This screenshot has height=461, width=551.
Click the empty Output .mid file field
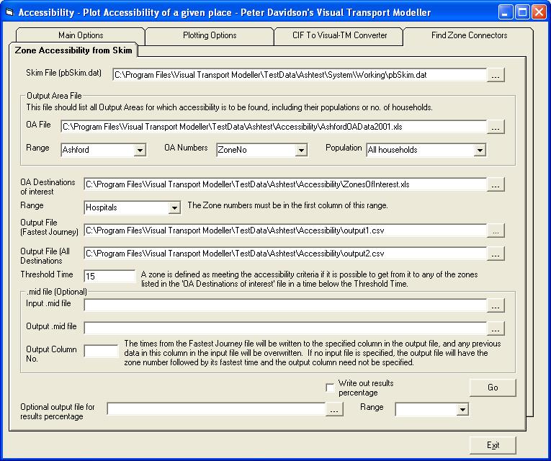(x=285, y=328)
